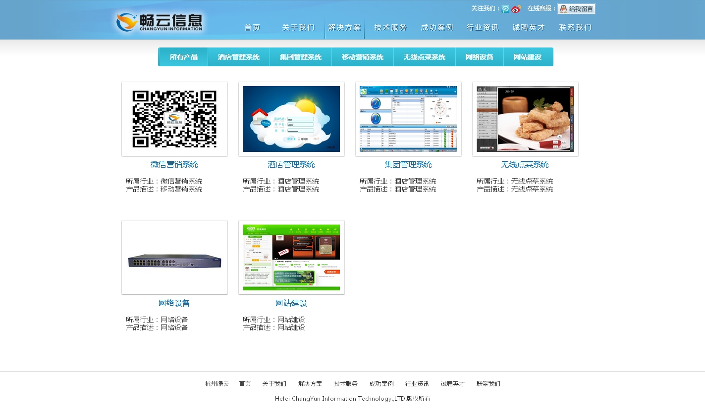Select the 所有产品 category tab
The image size is (705, 416).
[183, 57]
